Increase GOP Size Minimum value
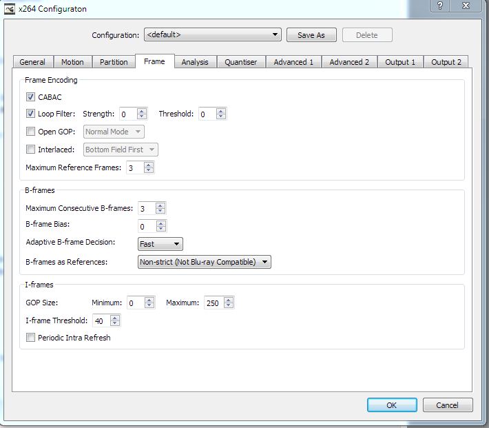Image resolution: width=489 pixels, height=428 pixels. click(x=149, y=300)
